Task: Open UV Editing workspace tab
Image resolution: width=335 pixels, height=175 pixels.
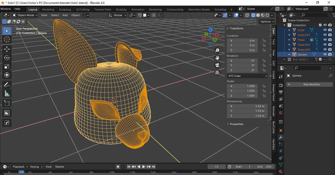Action: pos(83,9)
